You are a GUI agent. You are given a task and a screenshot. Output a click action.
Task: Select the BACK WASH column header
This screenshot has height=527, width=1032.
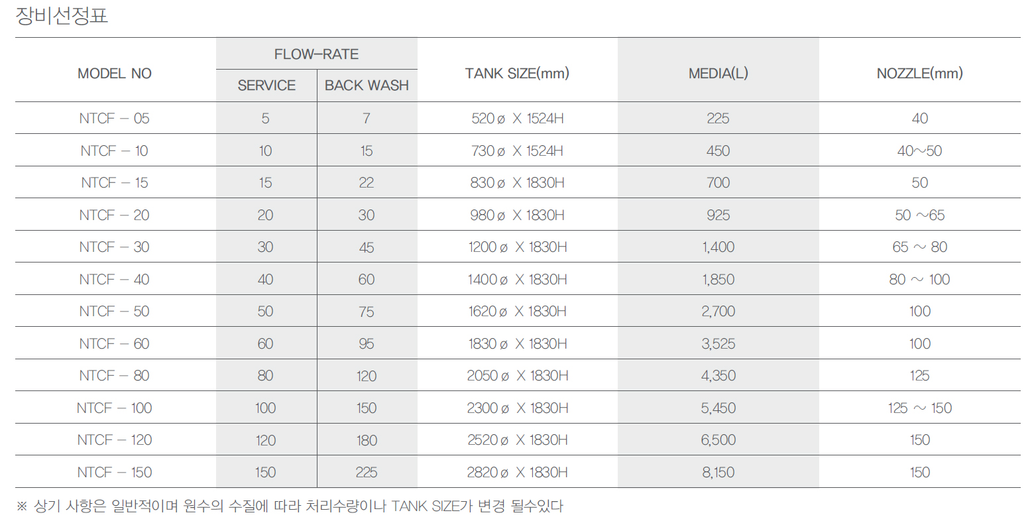click(x=367, y=86)
